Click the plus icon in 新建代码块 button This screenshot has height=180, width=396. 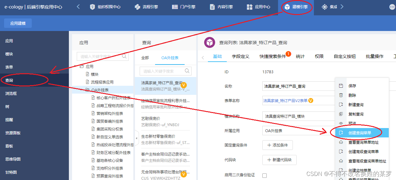coord(269,160)
